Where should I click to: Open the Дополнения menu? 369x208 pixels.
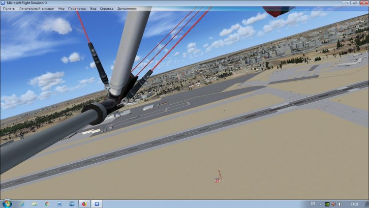point(127,9)
